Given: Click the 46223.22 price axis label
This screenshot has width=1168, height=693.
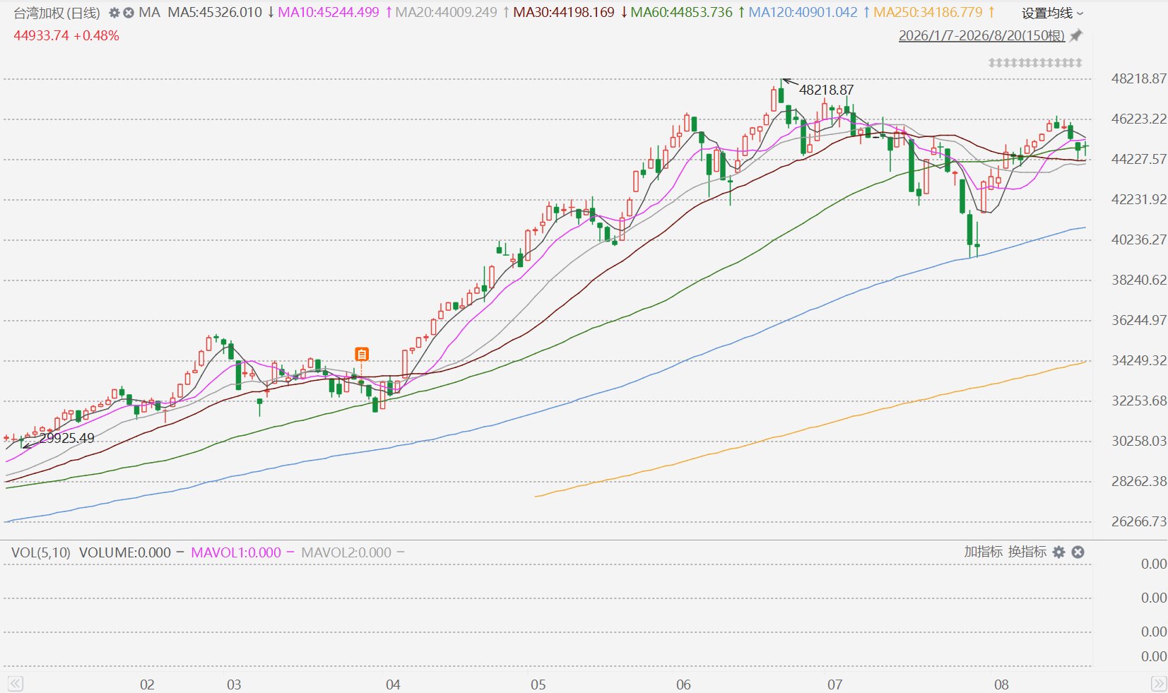Looking at the screenshot, I should click(1139, 119).
